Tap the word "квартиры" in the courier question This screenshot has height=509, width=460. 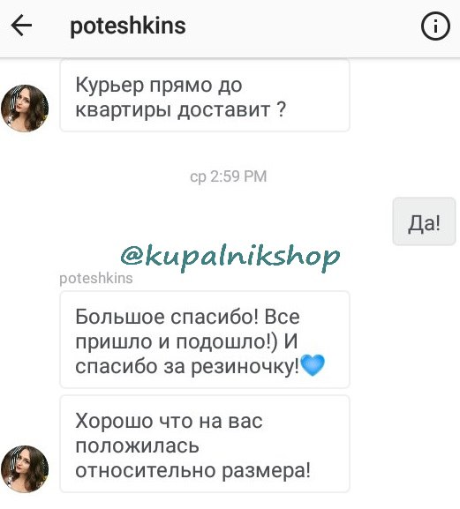[x=124, y=110]
